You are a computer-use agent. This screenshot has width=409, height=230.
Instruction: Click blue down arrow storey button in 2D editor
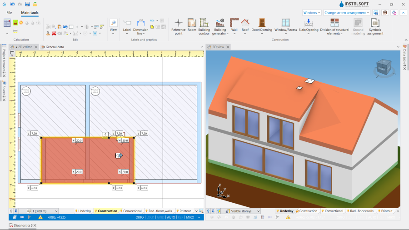(16, 211)
